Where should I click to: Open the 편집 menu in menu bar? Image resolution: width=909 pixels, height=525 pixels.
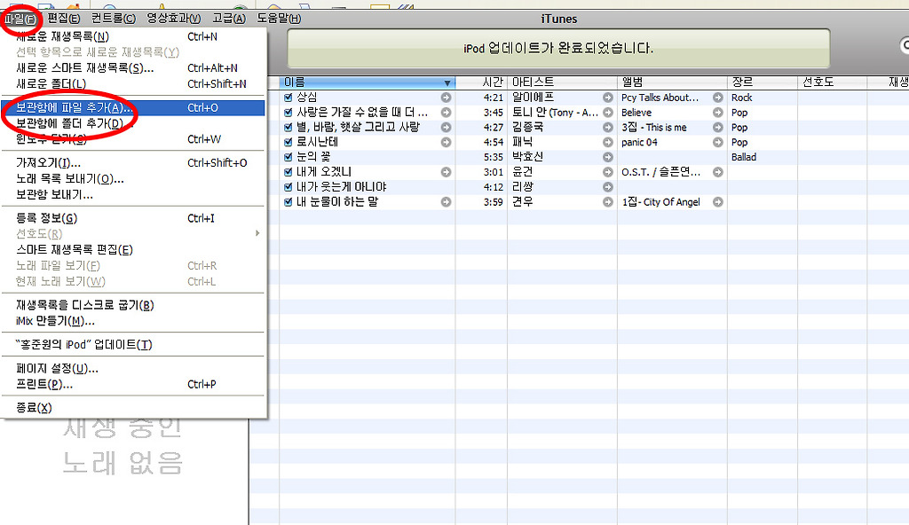click(x=63, y=19)
